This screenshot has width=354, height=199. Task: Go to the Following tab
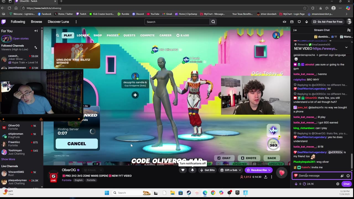(x=18, y=22)
